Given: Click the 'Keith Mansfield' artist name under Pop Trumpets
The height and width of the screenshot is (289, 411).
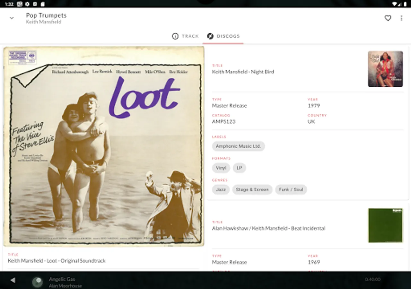Looking at the screenshot, I should click(44, 22).
